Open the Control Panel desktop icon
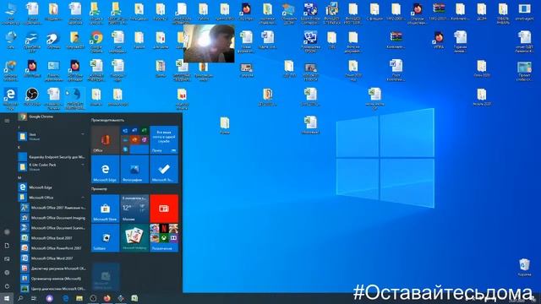Screen dimensions: 541x304 (x=53, y=71)
